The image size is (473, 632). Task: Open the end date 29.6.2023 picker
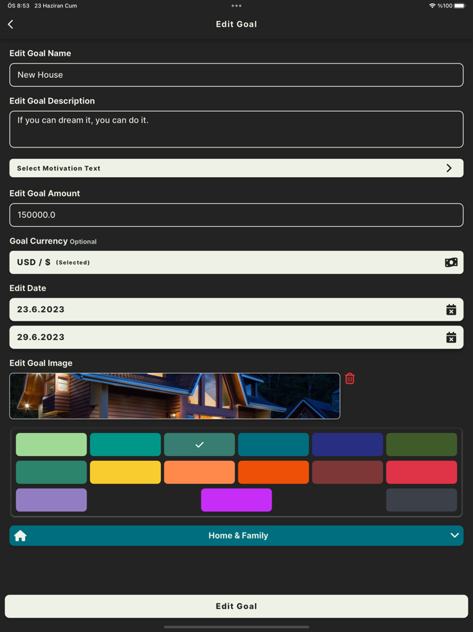pos(236,338)
